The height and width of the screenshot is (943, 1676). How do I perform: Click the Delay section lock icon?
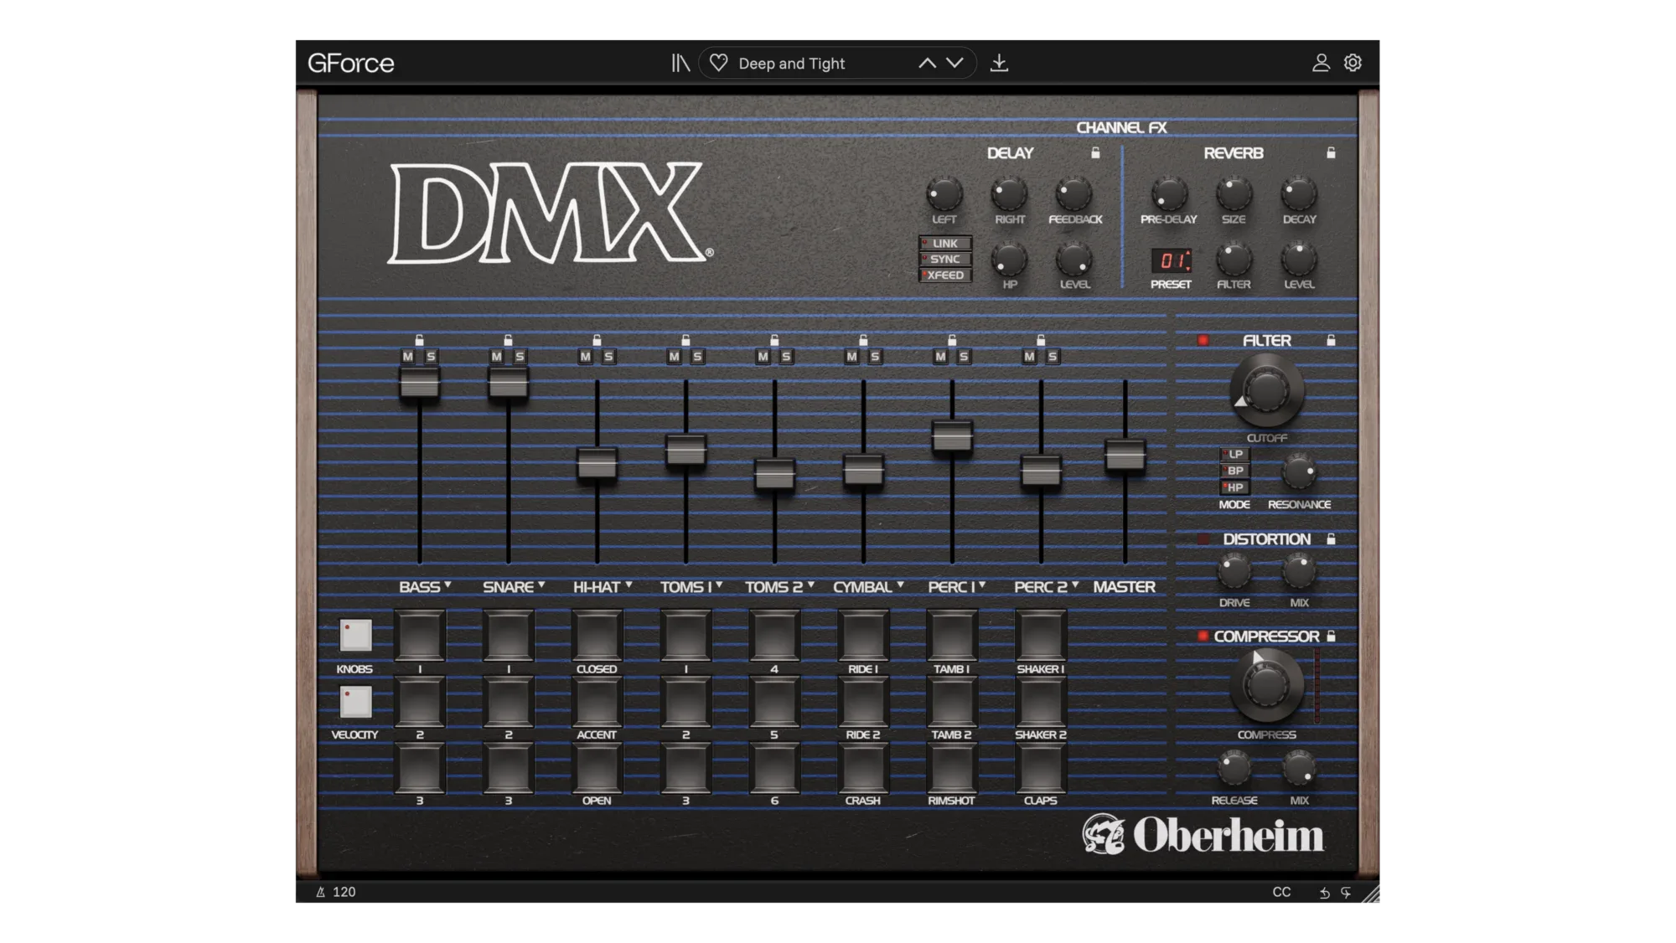tap(1095, 152)
